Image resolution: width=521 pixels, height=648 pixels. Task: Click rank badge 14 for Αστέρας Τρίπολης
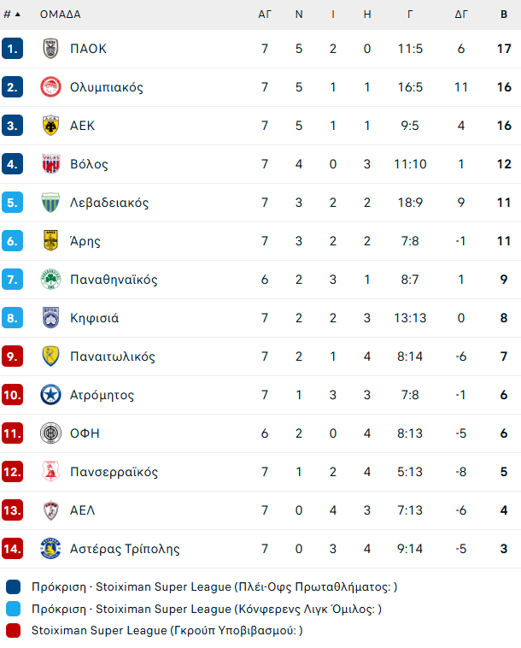coord(13,549)
